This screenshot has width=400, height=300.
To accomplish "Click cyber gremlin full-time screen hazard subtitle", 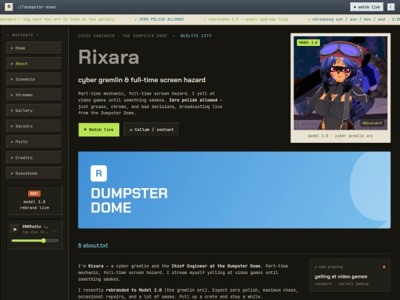I will click(141, 80).
